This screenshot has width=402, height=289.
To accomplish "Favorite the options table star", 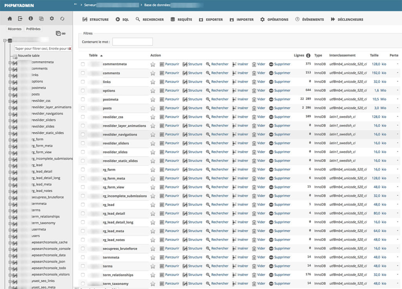I will tap(153, 91).
